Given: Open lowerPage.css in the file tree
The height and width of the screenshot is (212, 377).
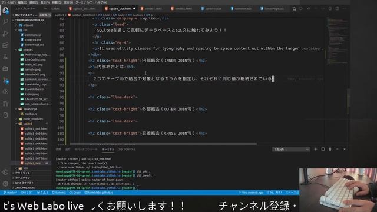Looking at the screenshot, I should [x=34, y=45].
